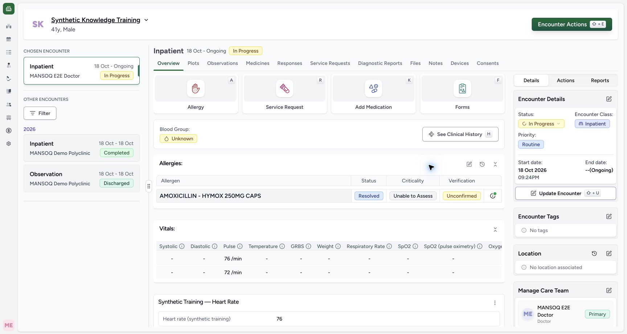
Task: Edit Encounter Tags
Action: tap(609, 217)
